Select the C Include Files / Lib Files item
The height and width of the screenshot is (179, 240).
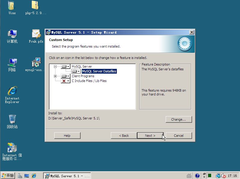click(x=89, y=81)
